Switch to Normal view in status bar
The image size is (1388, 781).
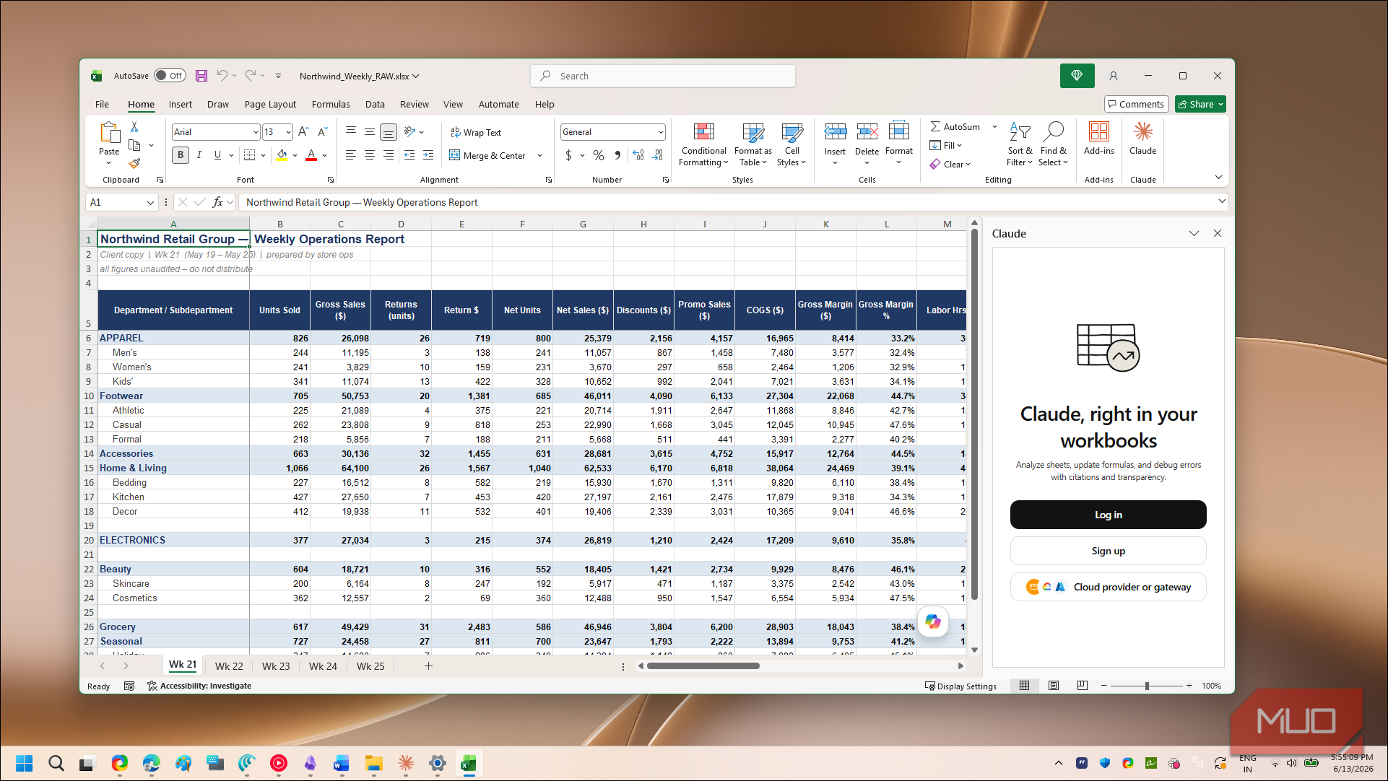(x=1024, y=686)
